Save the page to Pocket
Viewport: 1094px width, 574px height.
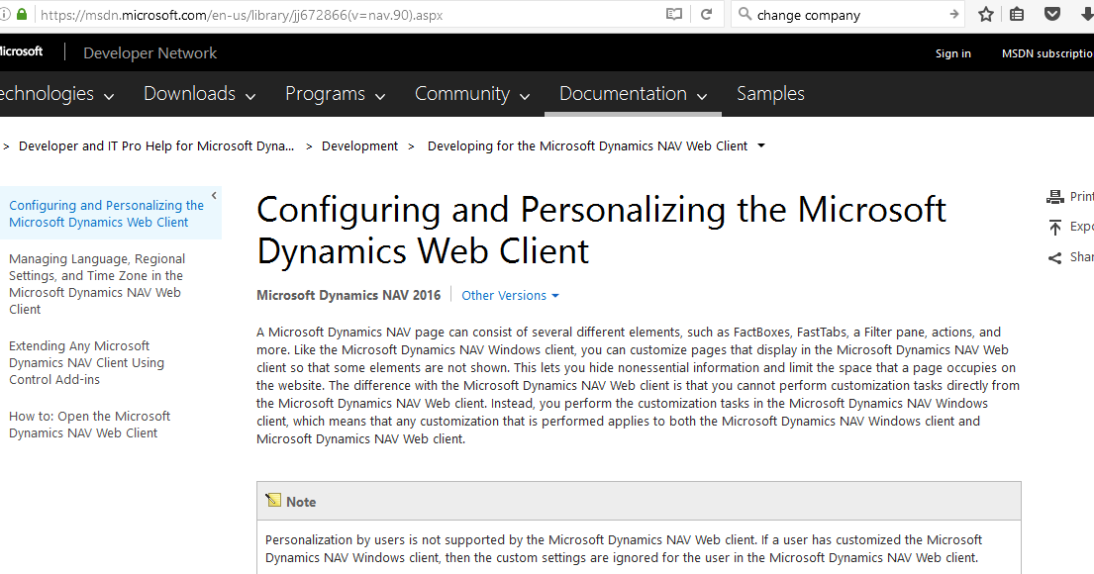pos(1052,15)
